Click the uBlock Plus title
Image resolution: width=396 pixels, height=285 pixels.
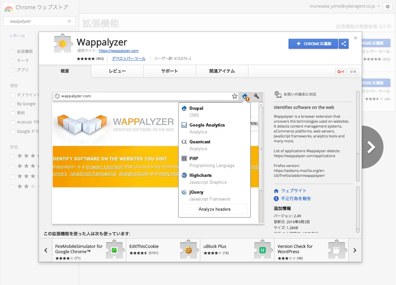(215, 246)
